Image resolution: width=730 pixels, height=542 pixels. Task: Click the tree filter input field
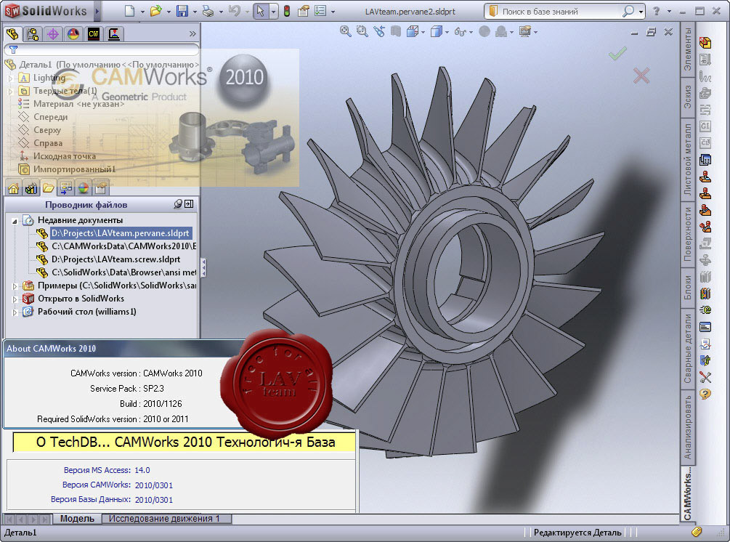tap(102, 49)
